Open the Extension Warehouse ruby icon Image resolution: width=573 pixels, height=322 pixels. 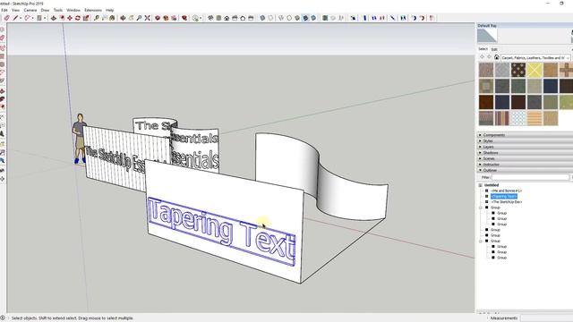(x=184, y=18)
